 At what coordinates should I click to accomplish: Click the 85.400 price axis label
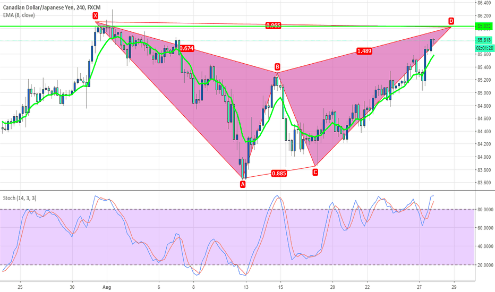click(484, 67)
